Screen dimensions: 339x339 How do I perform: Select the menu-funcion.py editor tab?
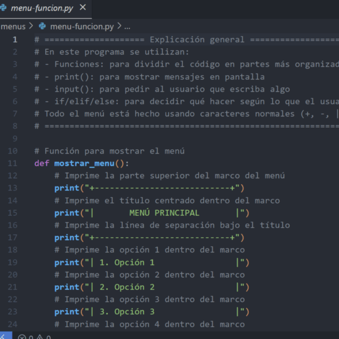tap(45, 8)
